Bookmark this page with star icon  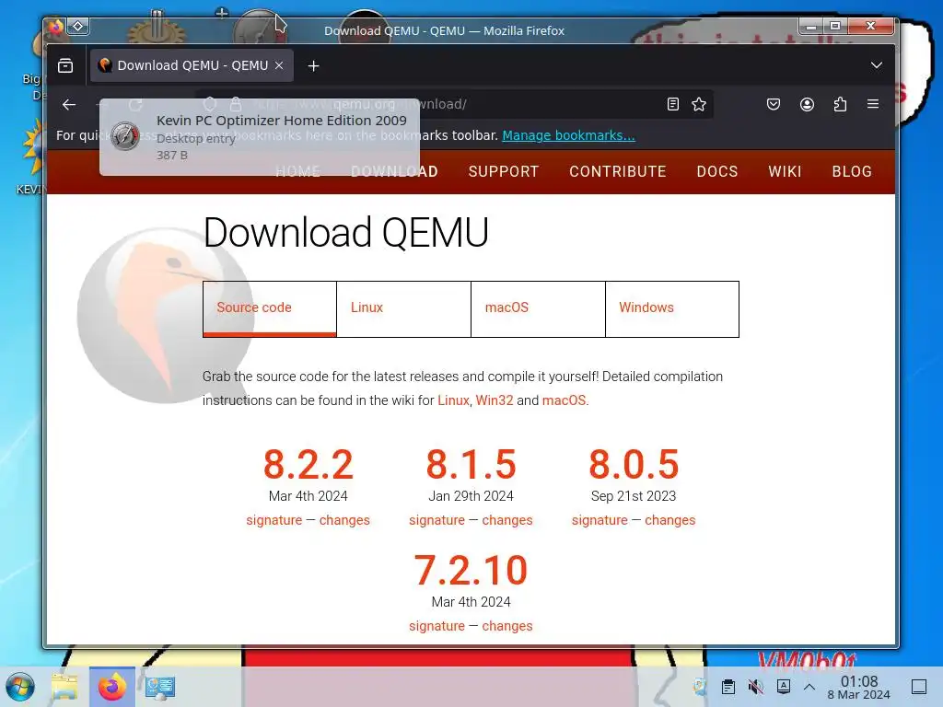(699, 104)
